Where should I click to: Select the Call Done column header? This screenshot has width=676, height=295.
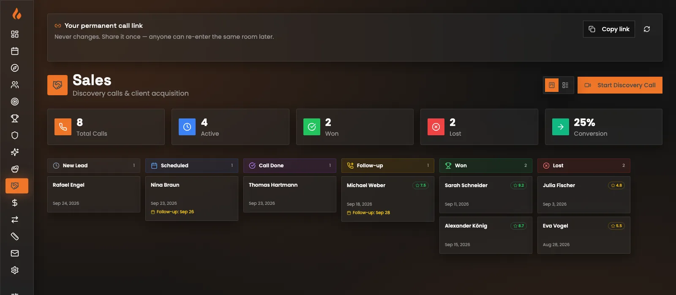(x=290, y=166)
